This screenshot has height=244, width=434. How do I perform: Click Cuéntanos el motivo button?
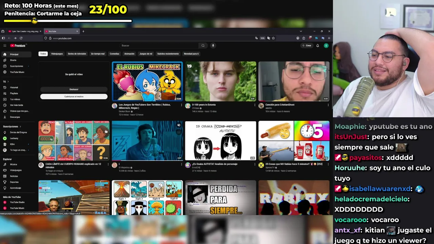(74, 97)
